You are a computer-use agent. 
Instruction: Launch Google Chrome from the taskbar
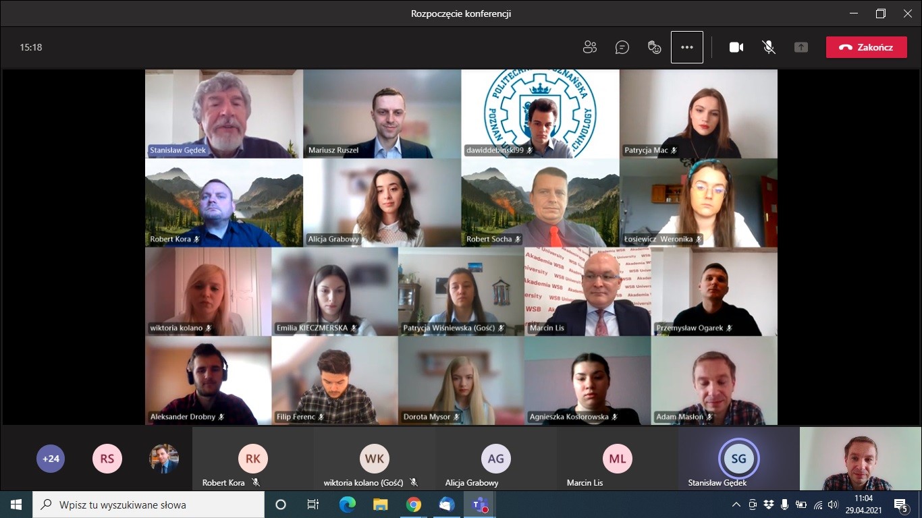[414, 505]
